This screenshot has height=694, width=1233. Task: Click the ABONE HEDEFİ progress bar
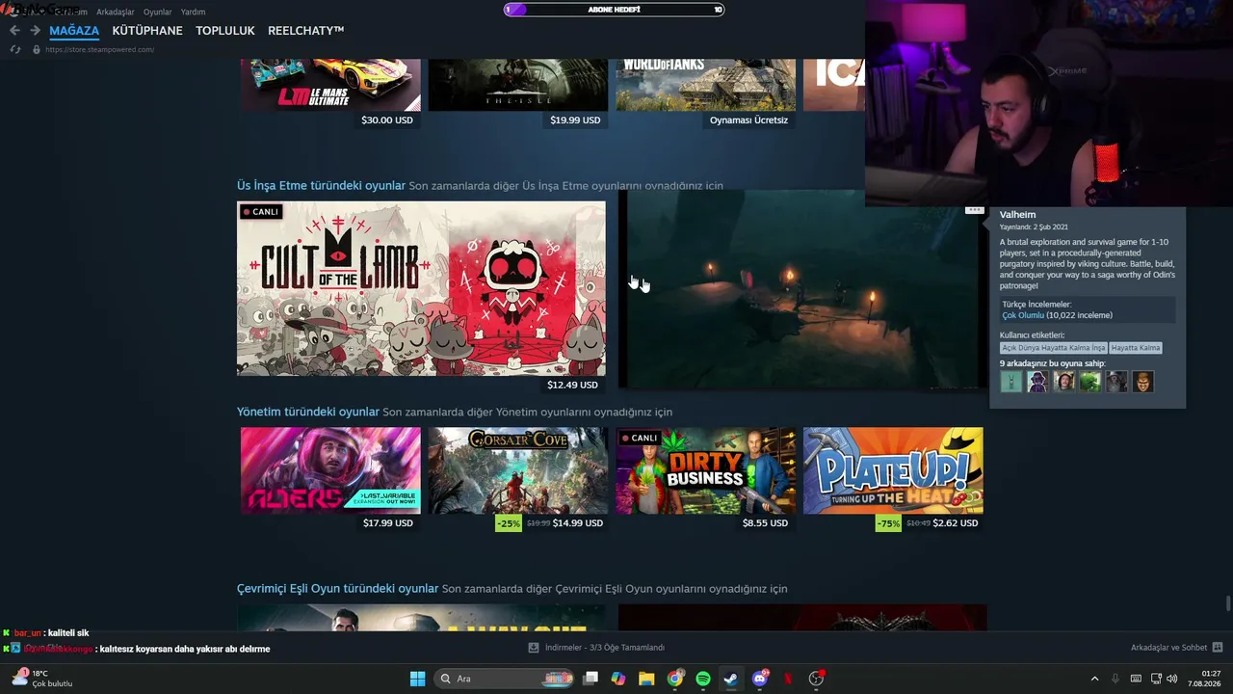[615, 10]
